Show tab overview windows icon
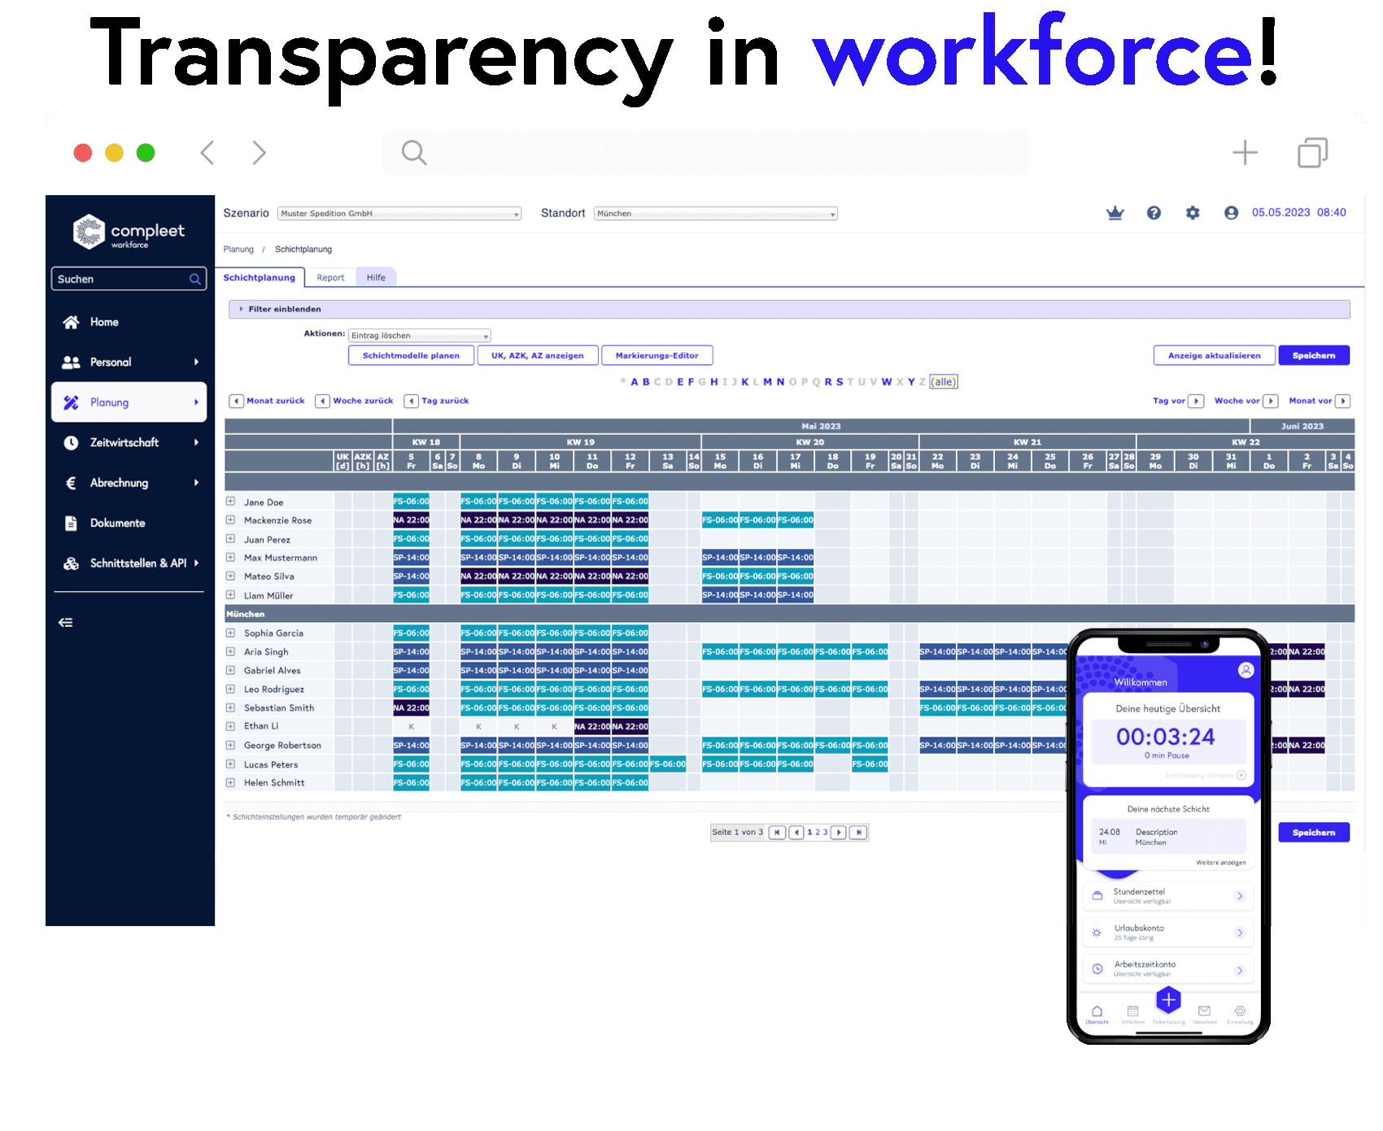 1312,152
